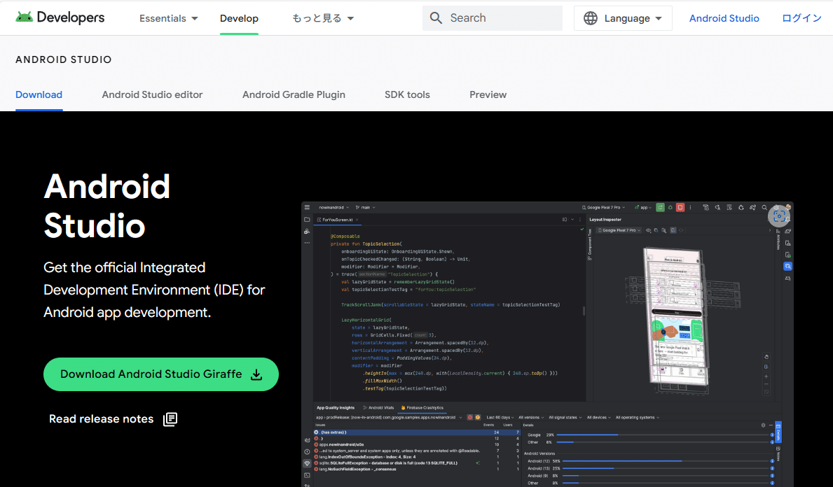Switch to the Download tab

(39, 94)
